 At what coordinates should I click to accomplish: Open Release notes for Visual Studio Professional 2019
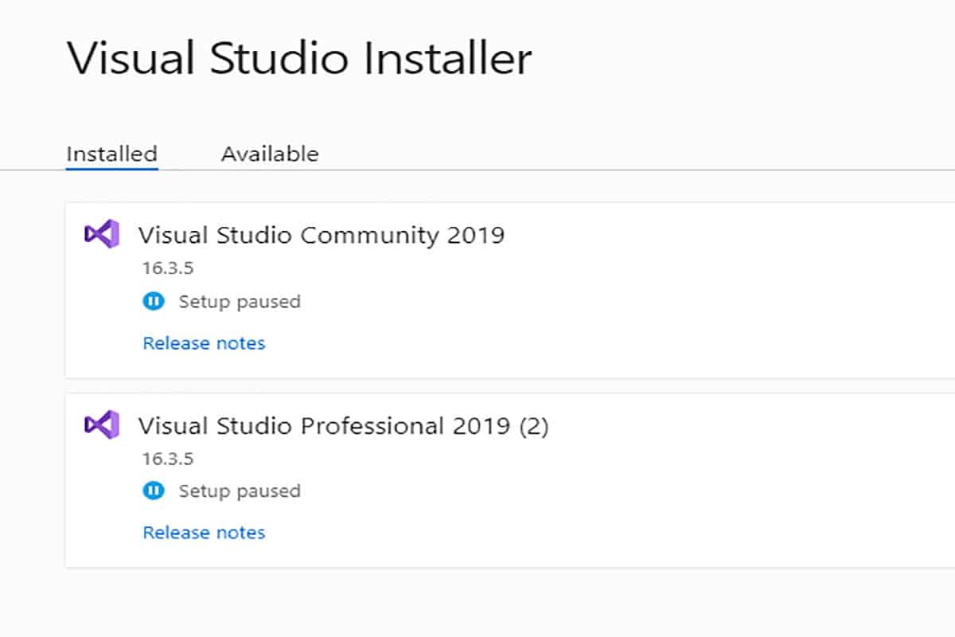tap(204, 532)
